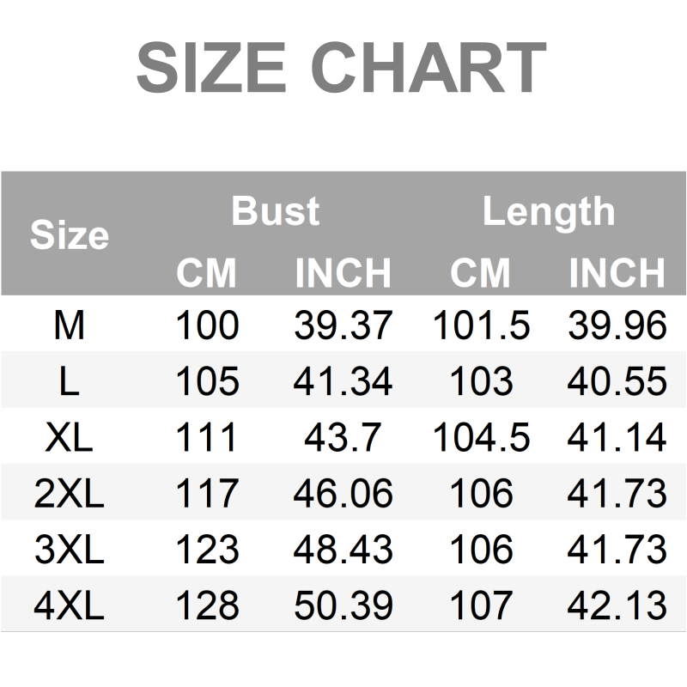Click the Size column header
Viewport: 687px width, 687px height.
point(70,235)
